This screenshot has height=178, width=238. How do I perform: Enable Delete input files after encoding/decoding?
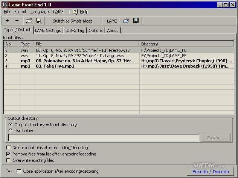9,148
